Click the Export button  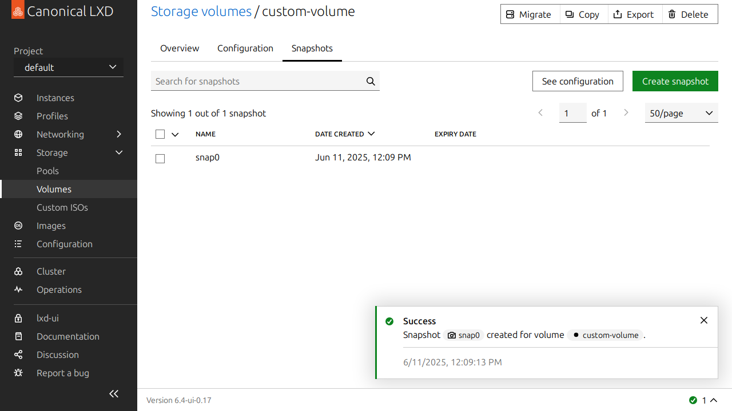point(634,14)
